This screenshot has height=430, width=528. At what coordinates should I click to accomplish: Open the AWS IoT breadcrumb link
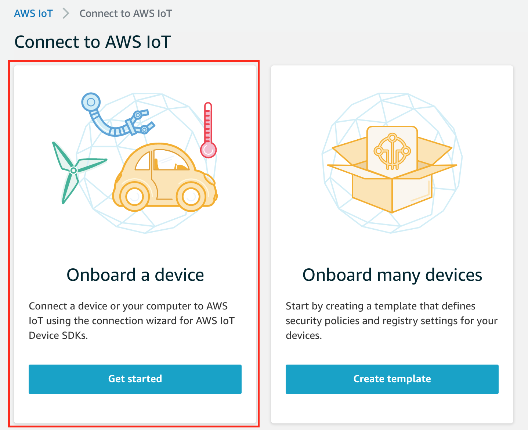point(33,14)
